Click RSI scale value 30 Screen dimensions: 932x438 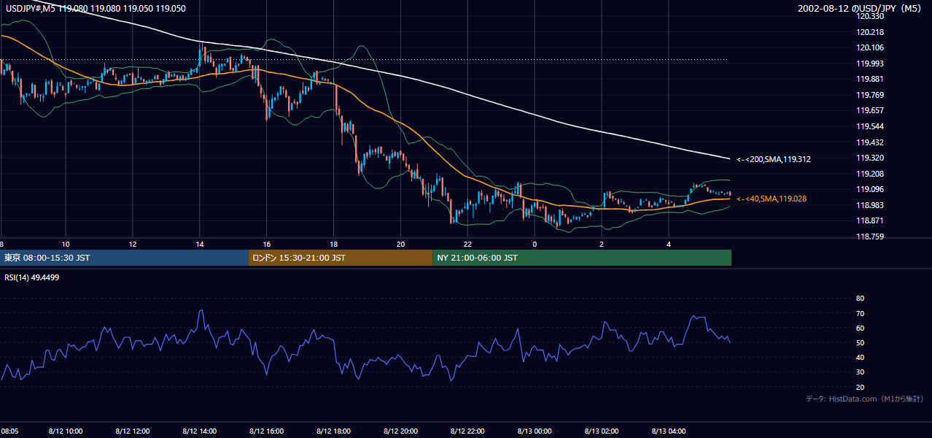click(861, 372)
